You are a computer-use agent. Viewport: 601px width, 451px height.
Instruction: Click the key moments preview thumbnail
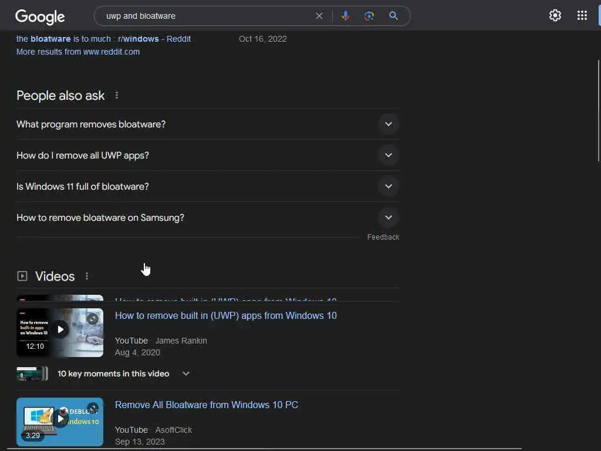pyautogui.click(x=32, y=373)
